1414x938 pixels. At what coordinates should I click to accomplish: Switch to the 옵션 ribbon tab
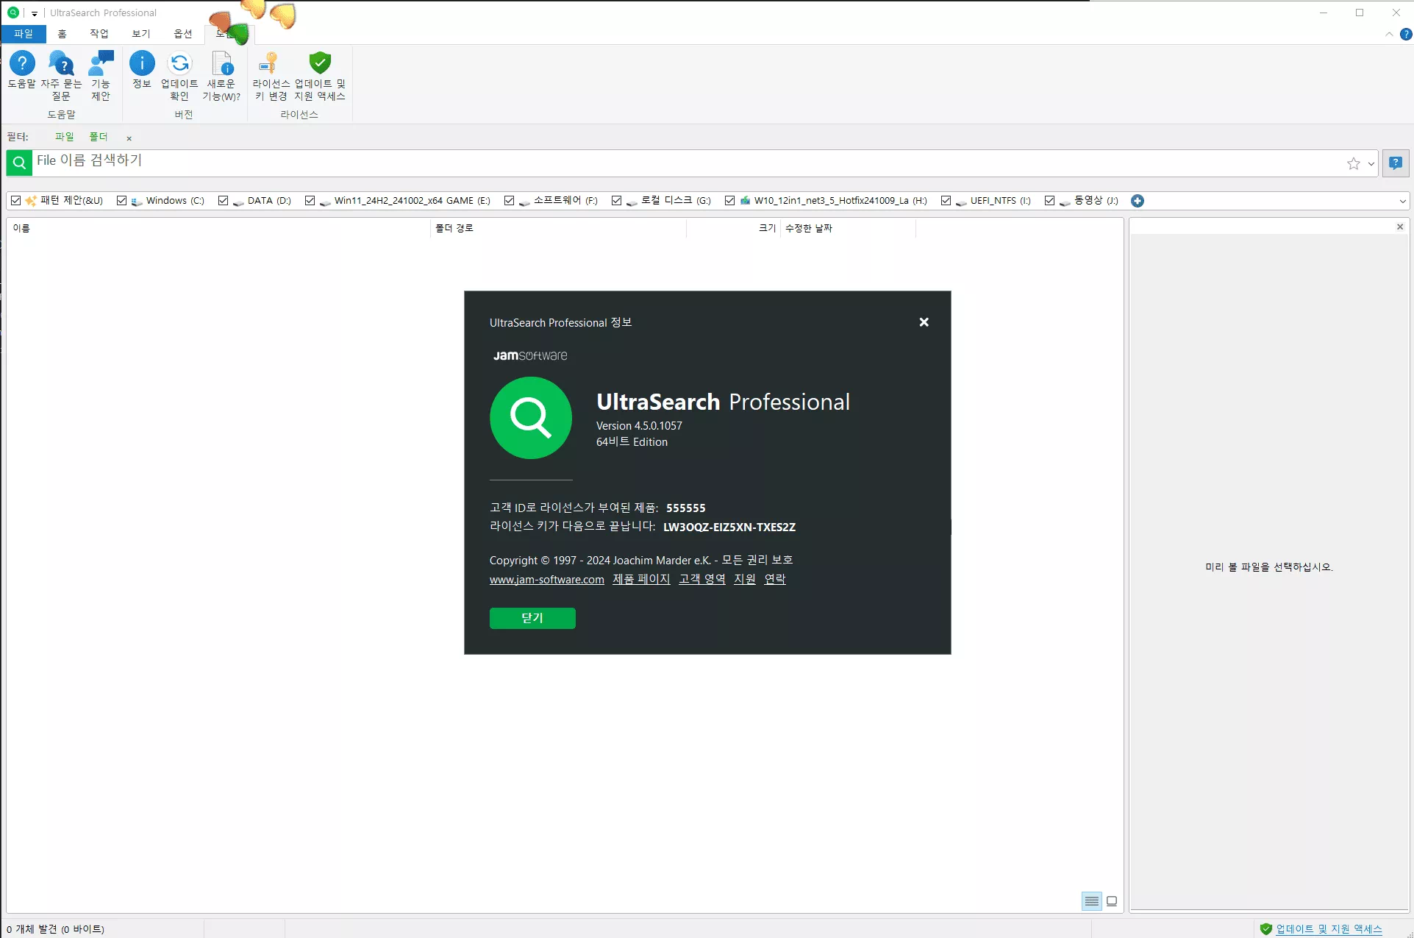[x=182, y=34]
